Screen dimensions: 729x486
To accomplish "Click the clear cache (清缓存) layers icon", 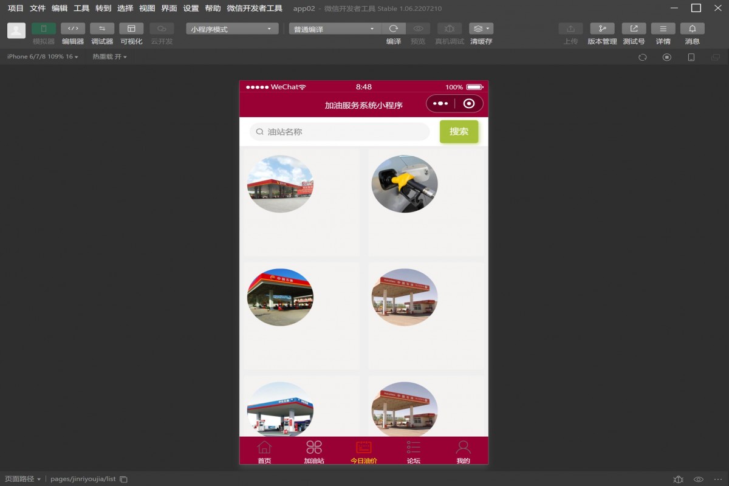I will tap(481, 29).
